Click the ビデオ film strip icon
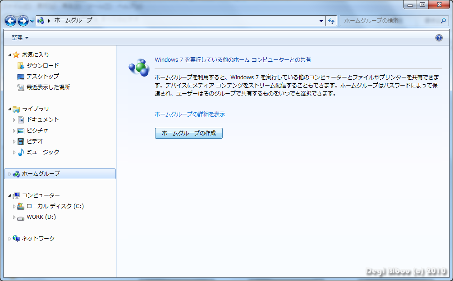The width and height of the screenshot is (453, 281). (21, 141)
